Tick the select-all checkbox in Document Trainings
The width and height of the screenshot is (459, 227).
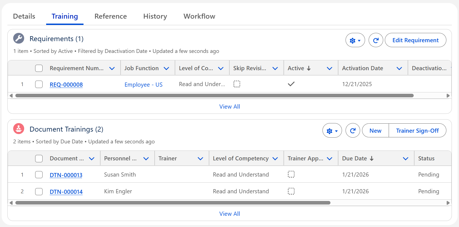(39, 158)
